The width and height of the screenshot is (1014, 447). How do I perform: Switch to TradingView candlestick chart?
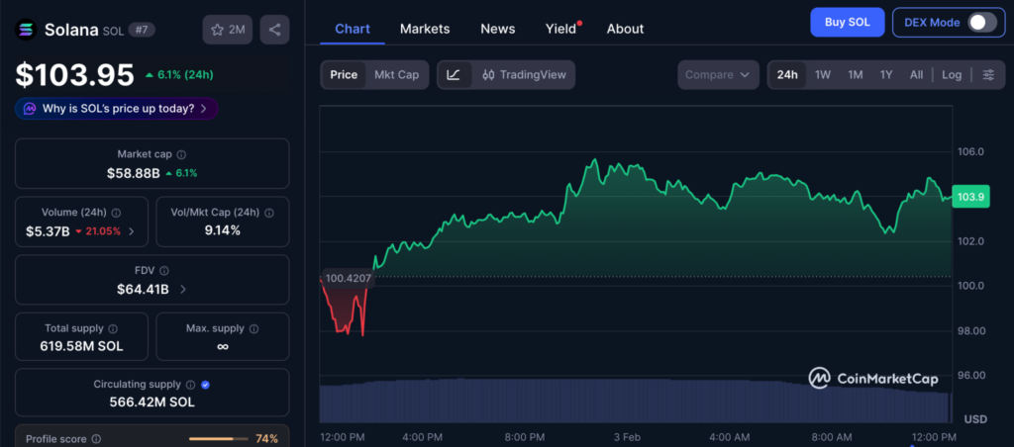pyautogui.click(x=523, y=75)
